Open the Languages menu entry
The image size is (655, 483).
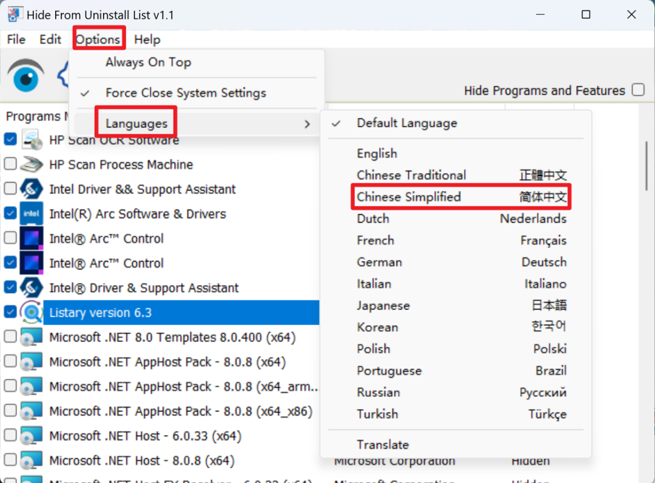196,124
